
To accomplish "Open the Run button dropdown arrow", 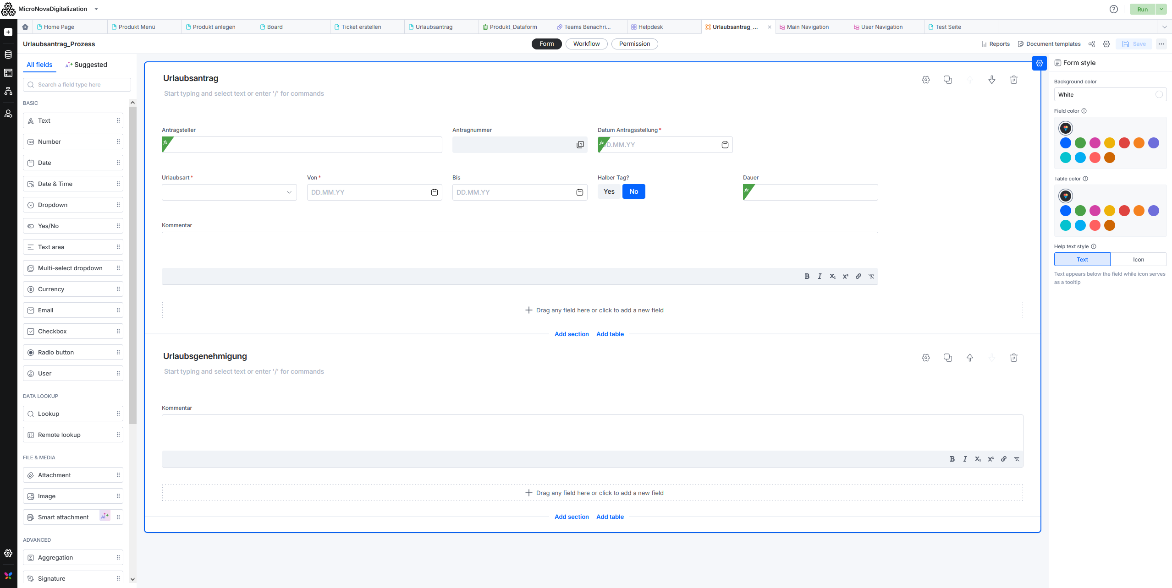I will tap(1161, 9).
